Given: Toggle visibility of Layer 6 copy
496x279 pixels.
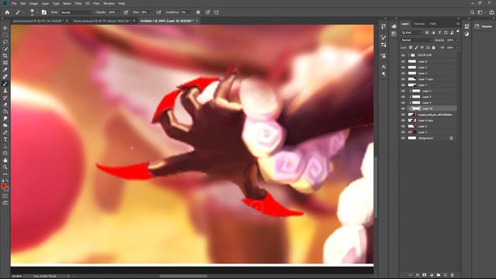Looking at the screenshot, I should pyautogui.click(x=403, y=121).
